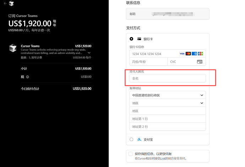Click the CVC card hint icon
This screenshot has width=245, height=167.
click(200, 62)
